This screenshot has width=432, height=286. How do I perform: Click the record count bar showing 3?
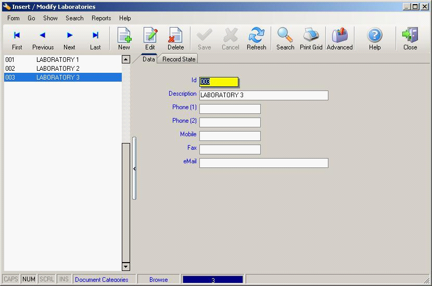pyautogui.click(x=213, y=280)
